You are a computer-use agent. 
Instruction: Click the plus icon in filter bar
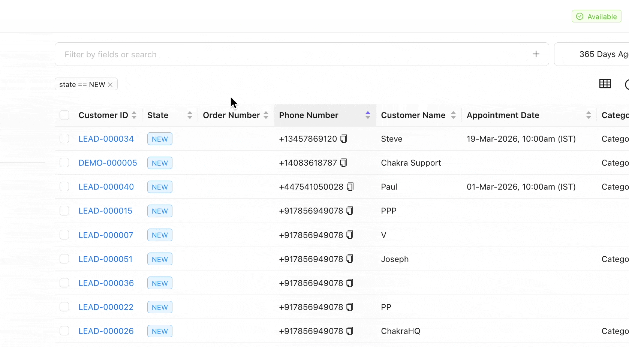tap(536, 54)
